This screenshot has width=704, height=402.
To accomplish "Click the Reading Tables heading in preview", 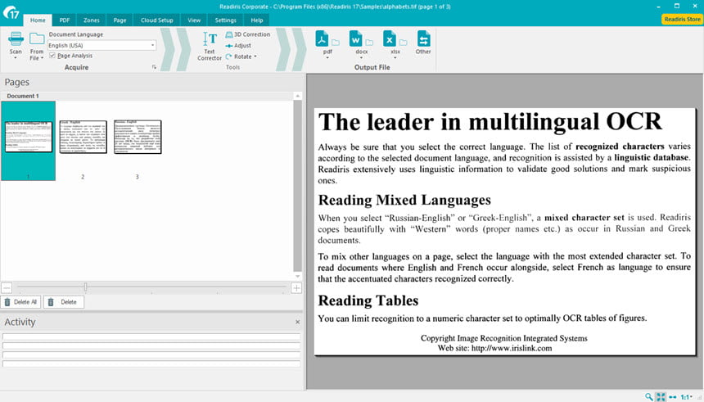I will pyautogui.click(x=368, y=300).
